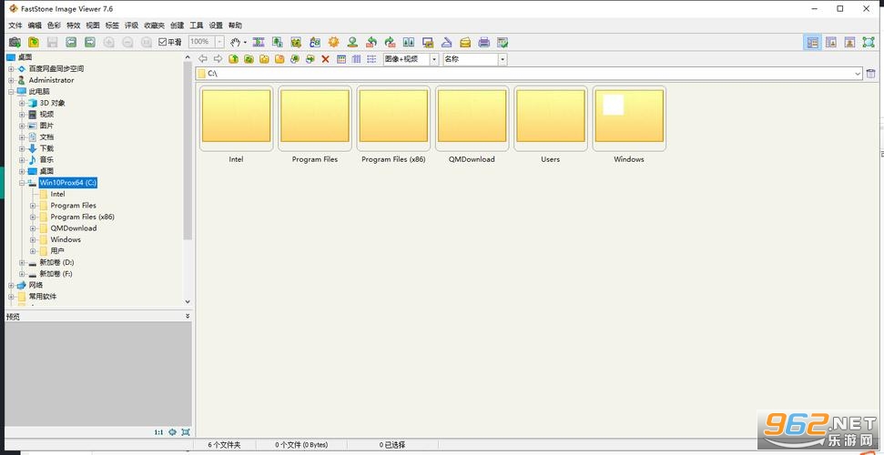Collapse the Win10Prox64 (C:) tree node

coord(22,183)
